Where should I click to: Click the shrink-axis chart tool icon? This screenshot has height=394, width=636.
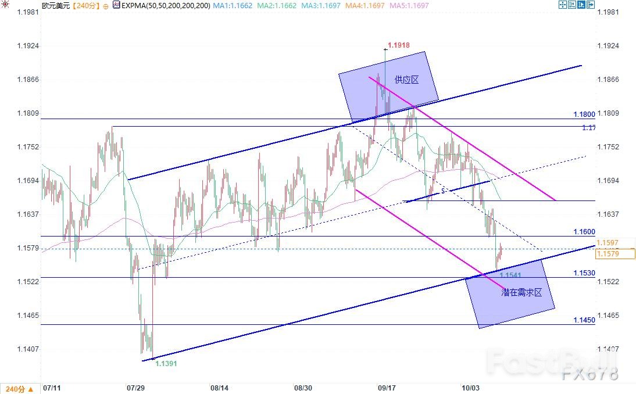(x=573, y=5)
